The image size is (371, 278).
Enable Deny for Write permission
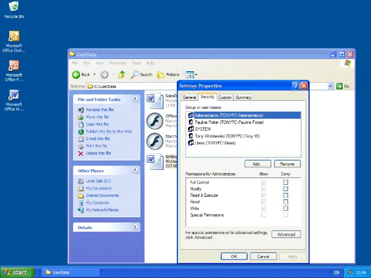[x=285, y=209]
